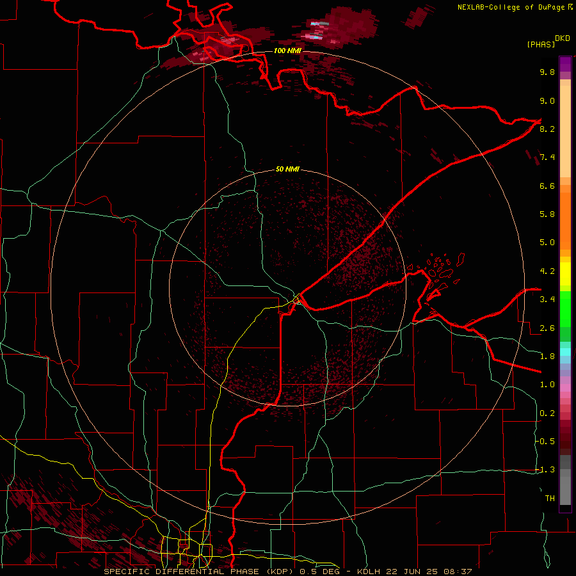Click the 8.2 scale value
Image resolution: width=576 pixels, height=576 pixels.
(x=547, y=129)
